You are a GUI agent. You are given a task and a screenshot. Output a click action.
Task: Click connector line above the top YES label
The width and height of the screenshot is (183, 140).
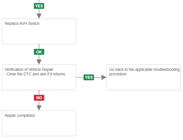(x=39, y=1)
